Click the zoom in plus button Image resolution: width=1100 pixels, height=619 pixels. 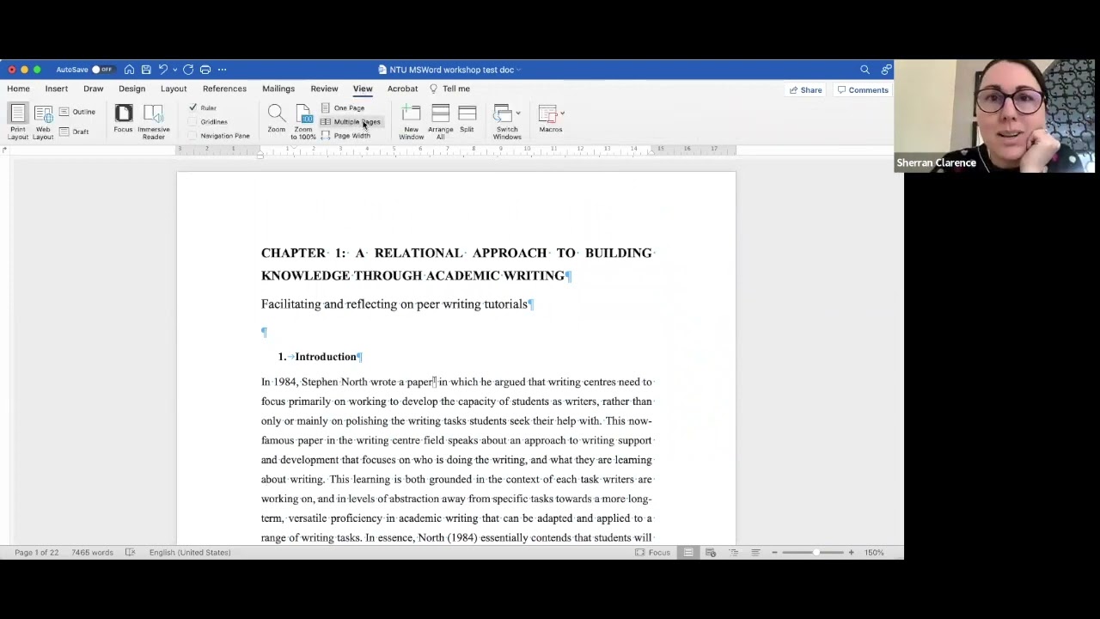tap(851, 553)
